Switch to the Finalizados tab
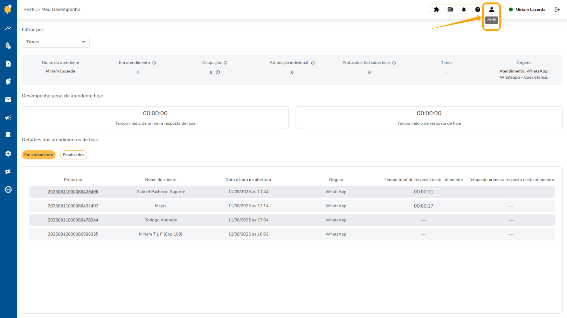Viewport: 567px width, 318px height. pos(74,155)
